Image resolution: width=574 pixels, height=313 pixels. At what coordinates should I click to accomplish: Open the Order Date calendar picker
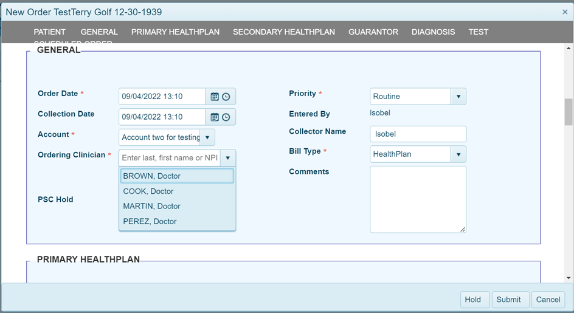tap(215, 97)
